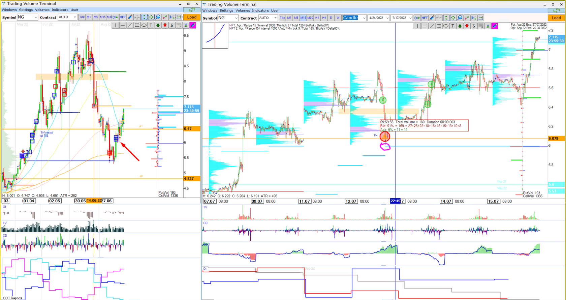
Task: Select the pencil tool in left window top toolbar
Action: pyautogui.click(x=130, y=17)
